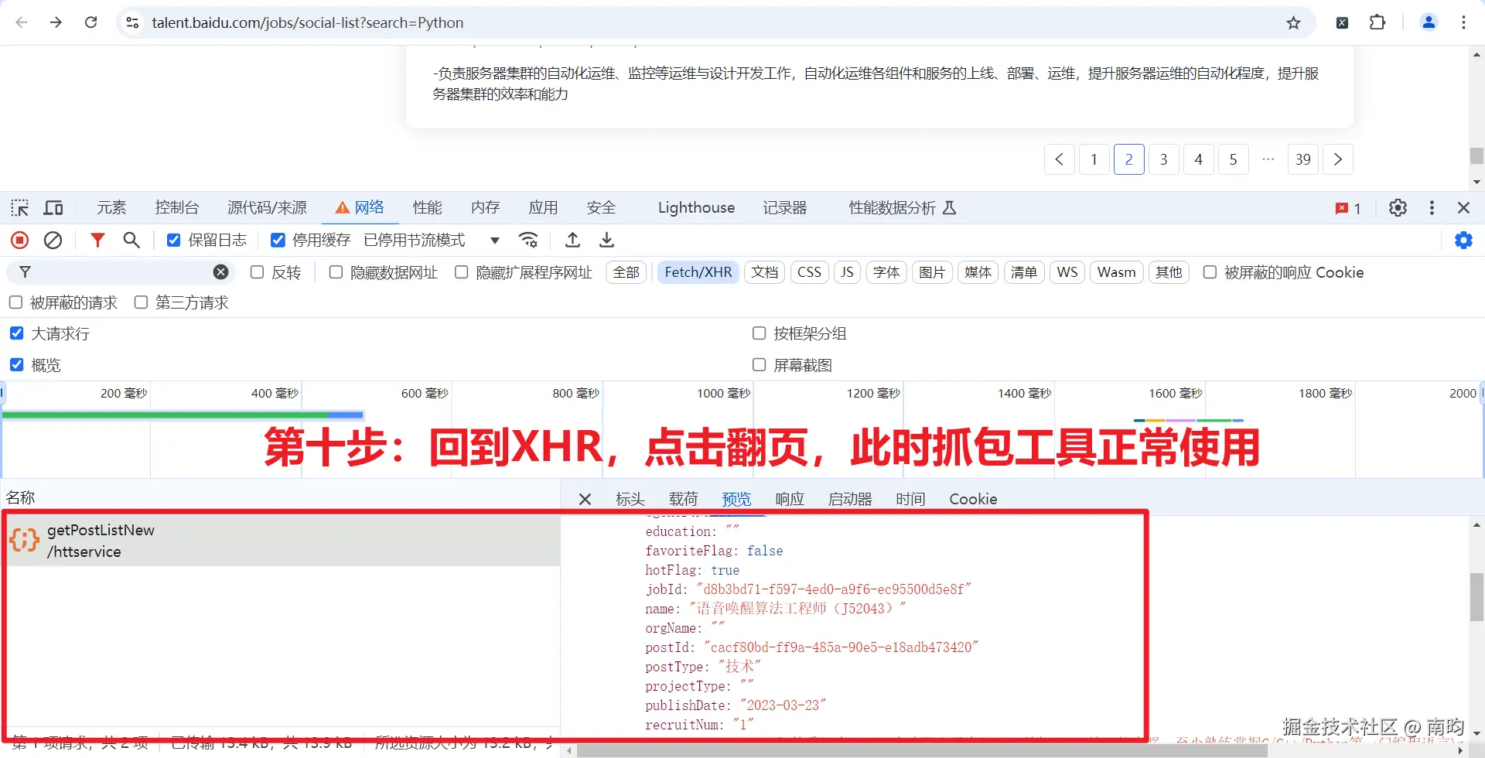This screenshot has height=758, width=1485.
Task: Expand the getPostListNew request entry
Action: tap(101, 540)
